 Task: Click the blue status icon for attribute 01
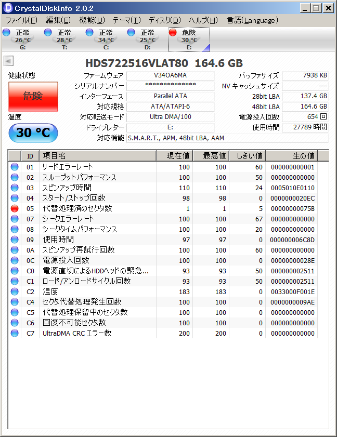[x=15, y=167]
